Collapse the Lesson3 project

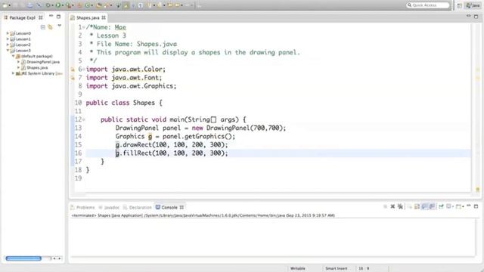point(8,51)
